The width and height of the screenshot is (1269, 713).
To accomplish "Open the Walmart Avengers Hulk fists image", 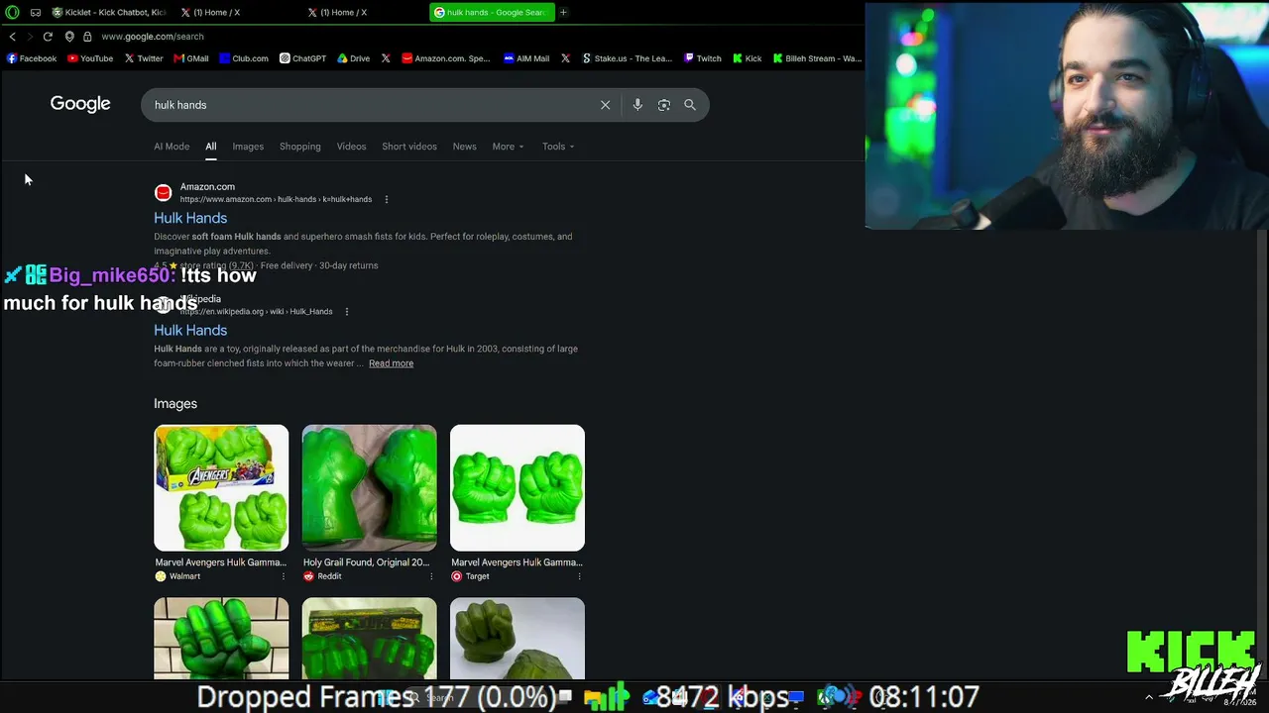I will [x=221, y=488].
